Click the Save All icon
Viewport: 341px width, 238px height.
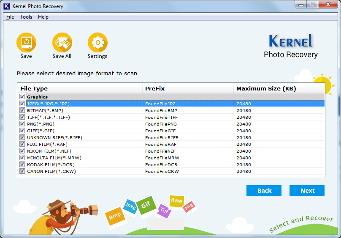[x=62, y=42]
